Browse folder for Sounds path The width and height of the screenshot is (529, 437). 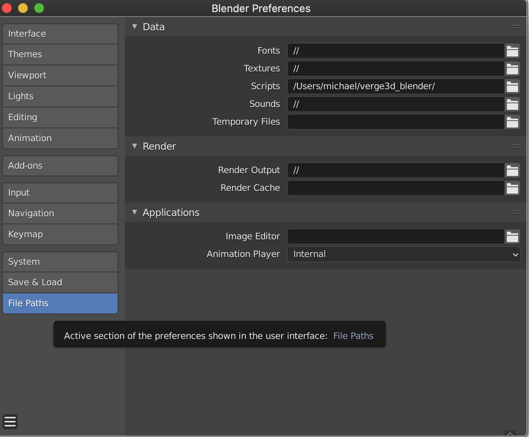pyautogui.click(x=512, y=104)
